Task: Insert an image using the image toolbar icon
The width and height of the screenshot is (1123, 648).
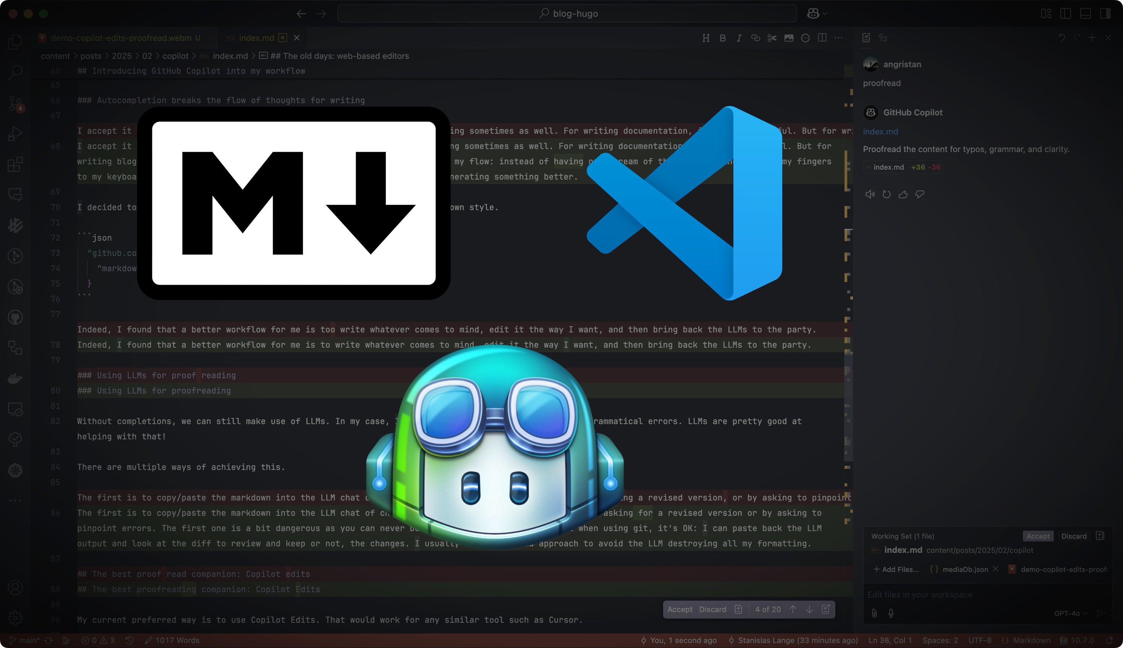Action: pos(789,38)
